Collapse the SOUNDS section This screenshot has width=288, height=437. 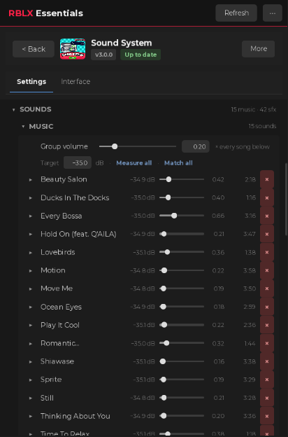14,110
